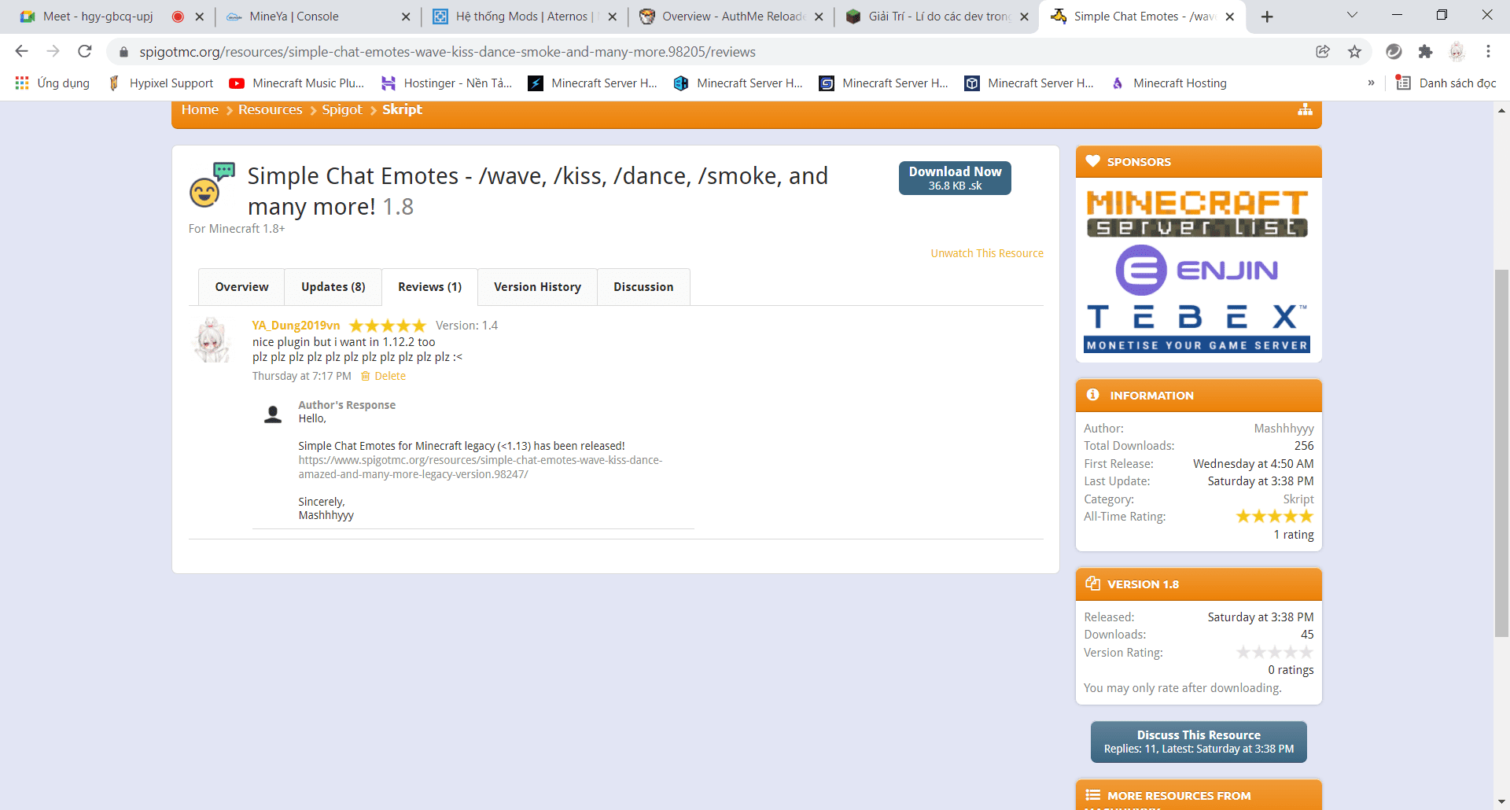Open the Ứng dụng apps bookmark
Screen dimensions: 1510x810
click(x=52, y=83)
